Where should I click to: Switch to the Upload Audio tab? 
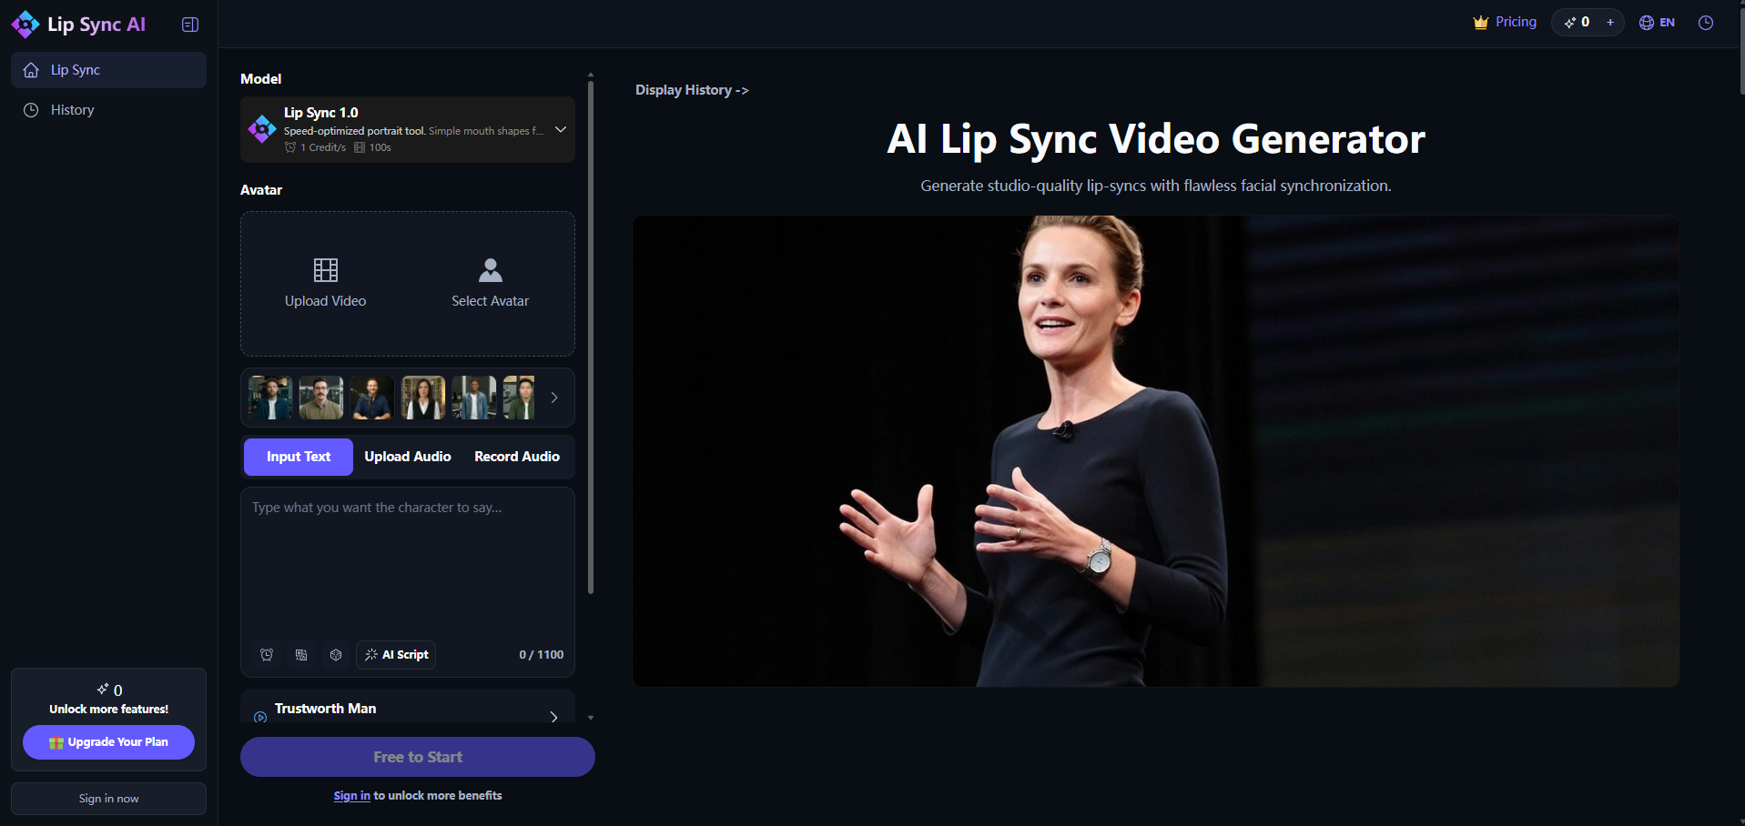pos(408,457)
